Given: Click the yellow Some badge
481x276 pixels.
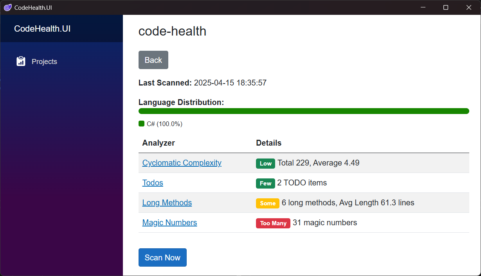Looking at the screenshot, I should [x=268, y=203].
